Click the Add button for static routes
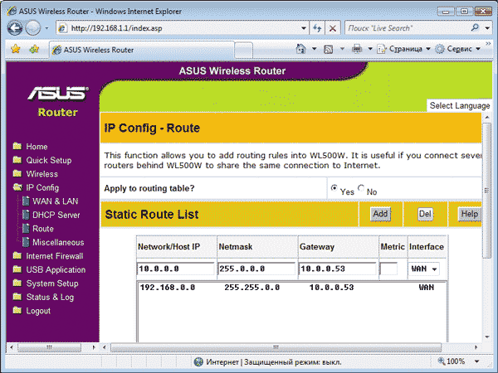The width and height of the screenshot is (498, 373). coord(380,214)
